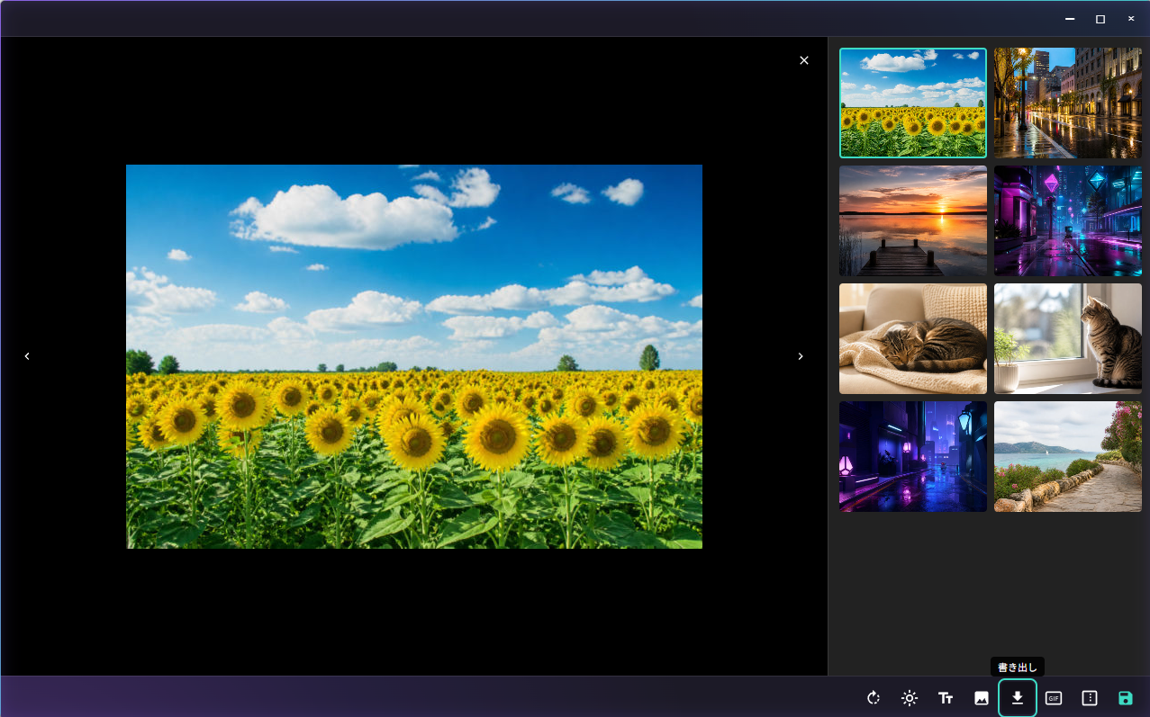Select the text tool icon
This screenshot has height=717, width=1150.
coord(946,698)
